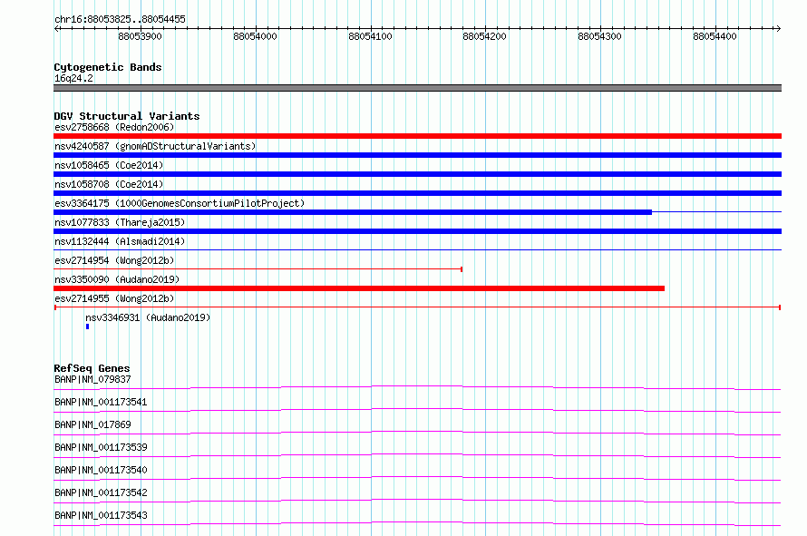Open variant label nsv3350090 (Audano2019)
The width and height of the screenshot is (807, 536).
117,279
